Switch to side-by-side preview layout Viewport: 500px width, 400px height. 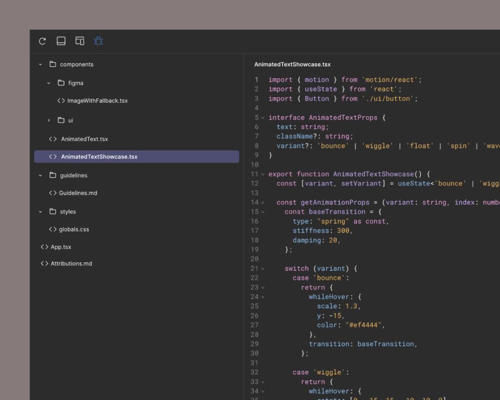tap(80, 41)
